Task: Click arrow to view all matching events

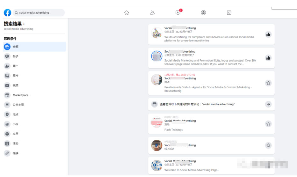Action: [268, 104]
